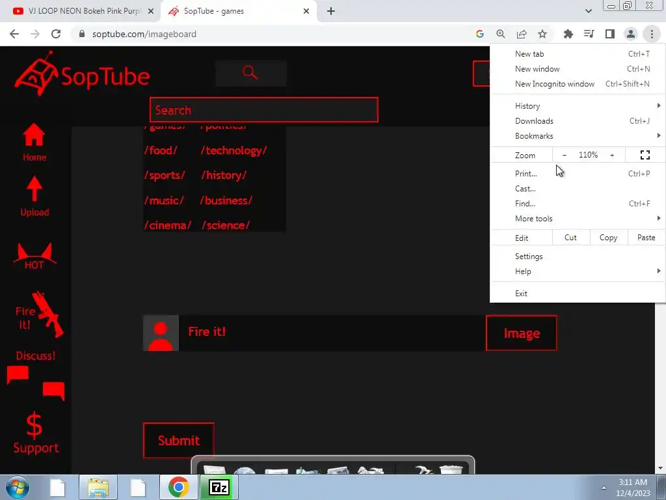666x500 pixels.
Task: Choose Find... in the menu
Action: (x=578, y=203)
